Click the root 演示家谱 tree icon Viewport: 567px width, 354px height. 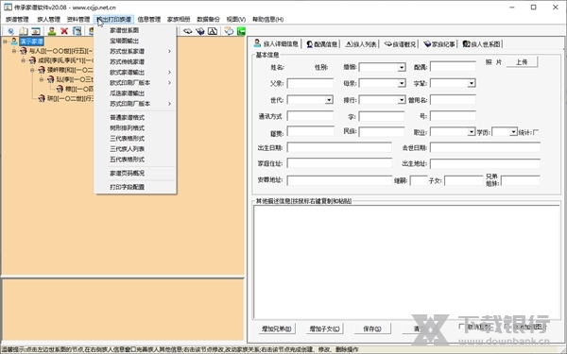tap(14, 42)
